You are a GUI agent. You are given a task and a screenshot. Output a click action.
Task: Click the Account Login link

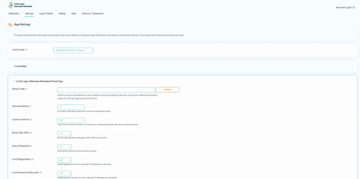coord(343,8)
